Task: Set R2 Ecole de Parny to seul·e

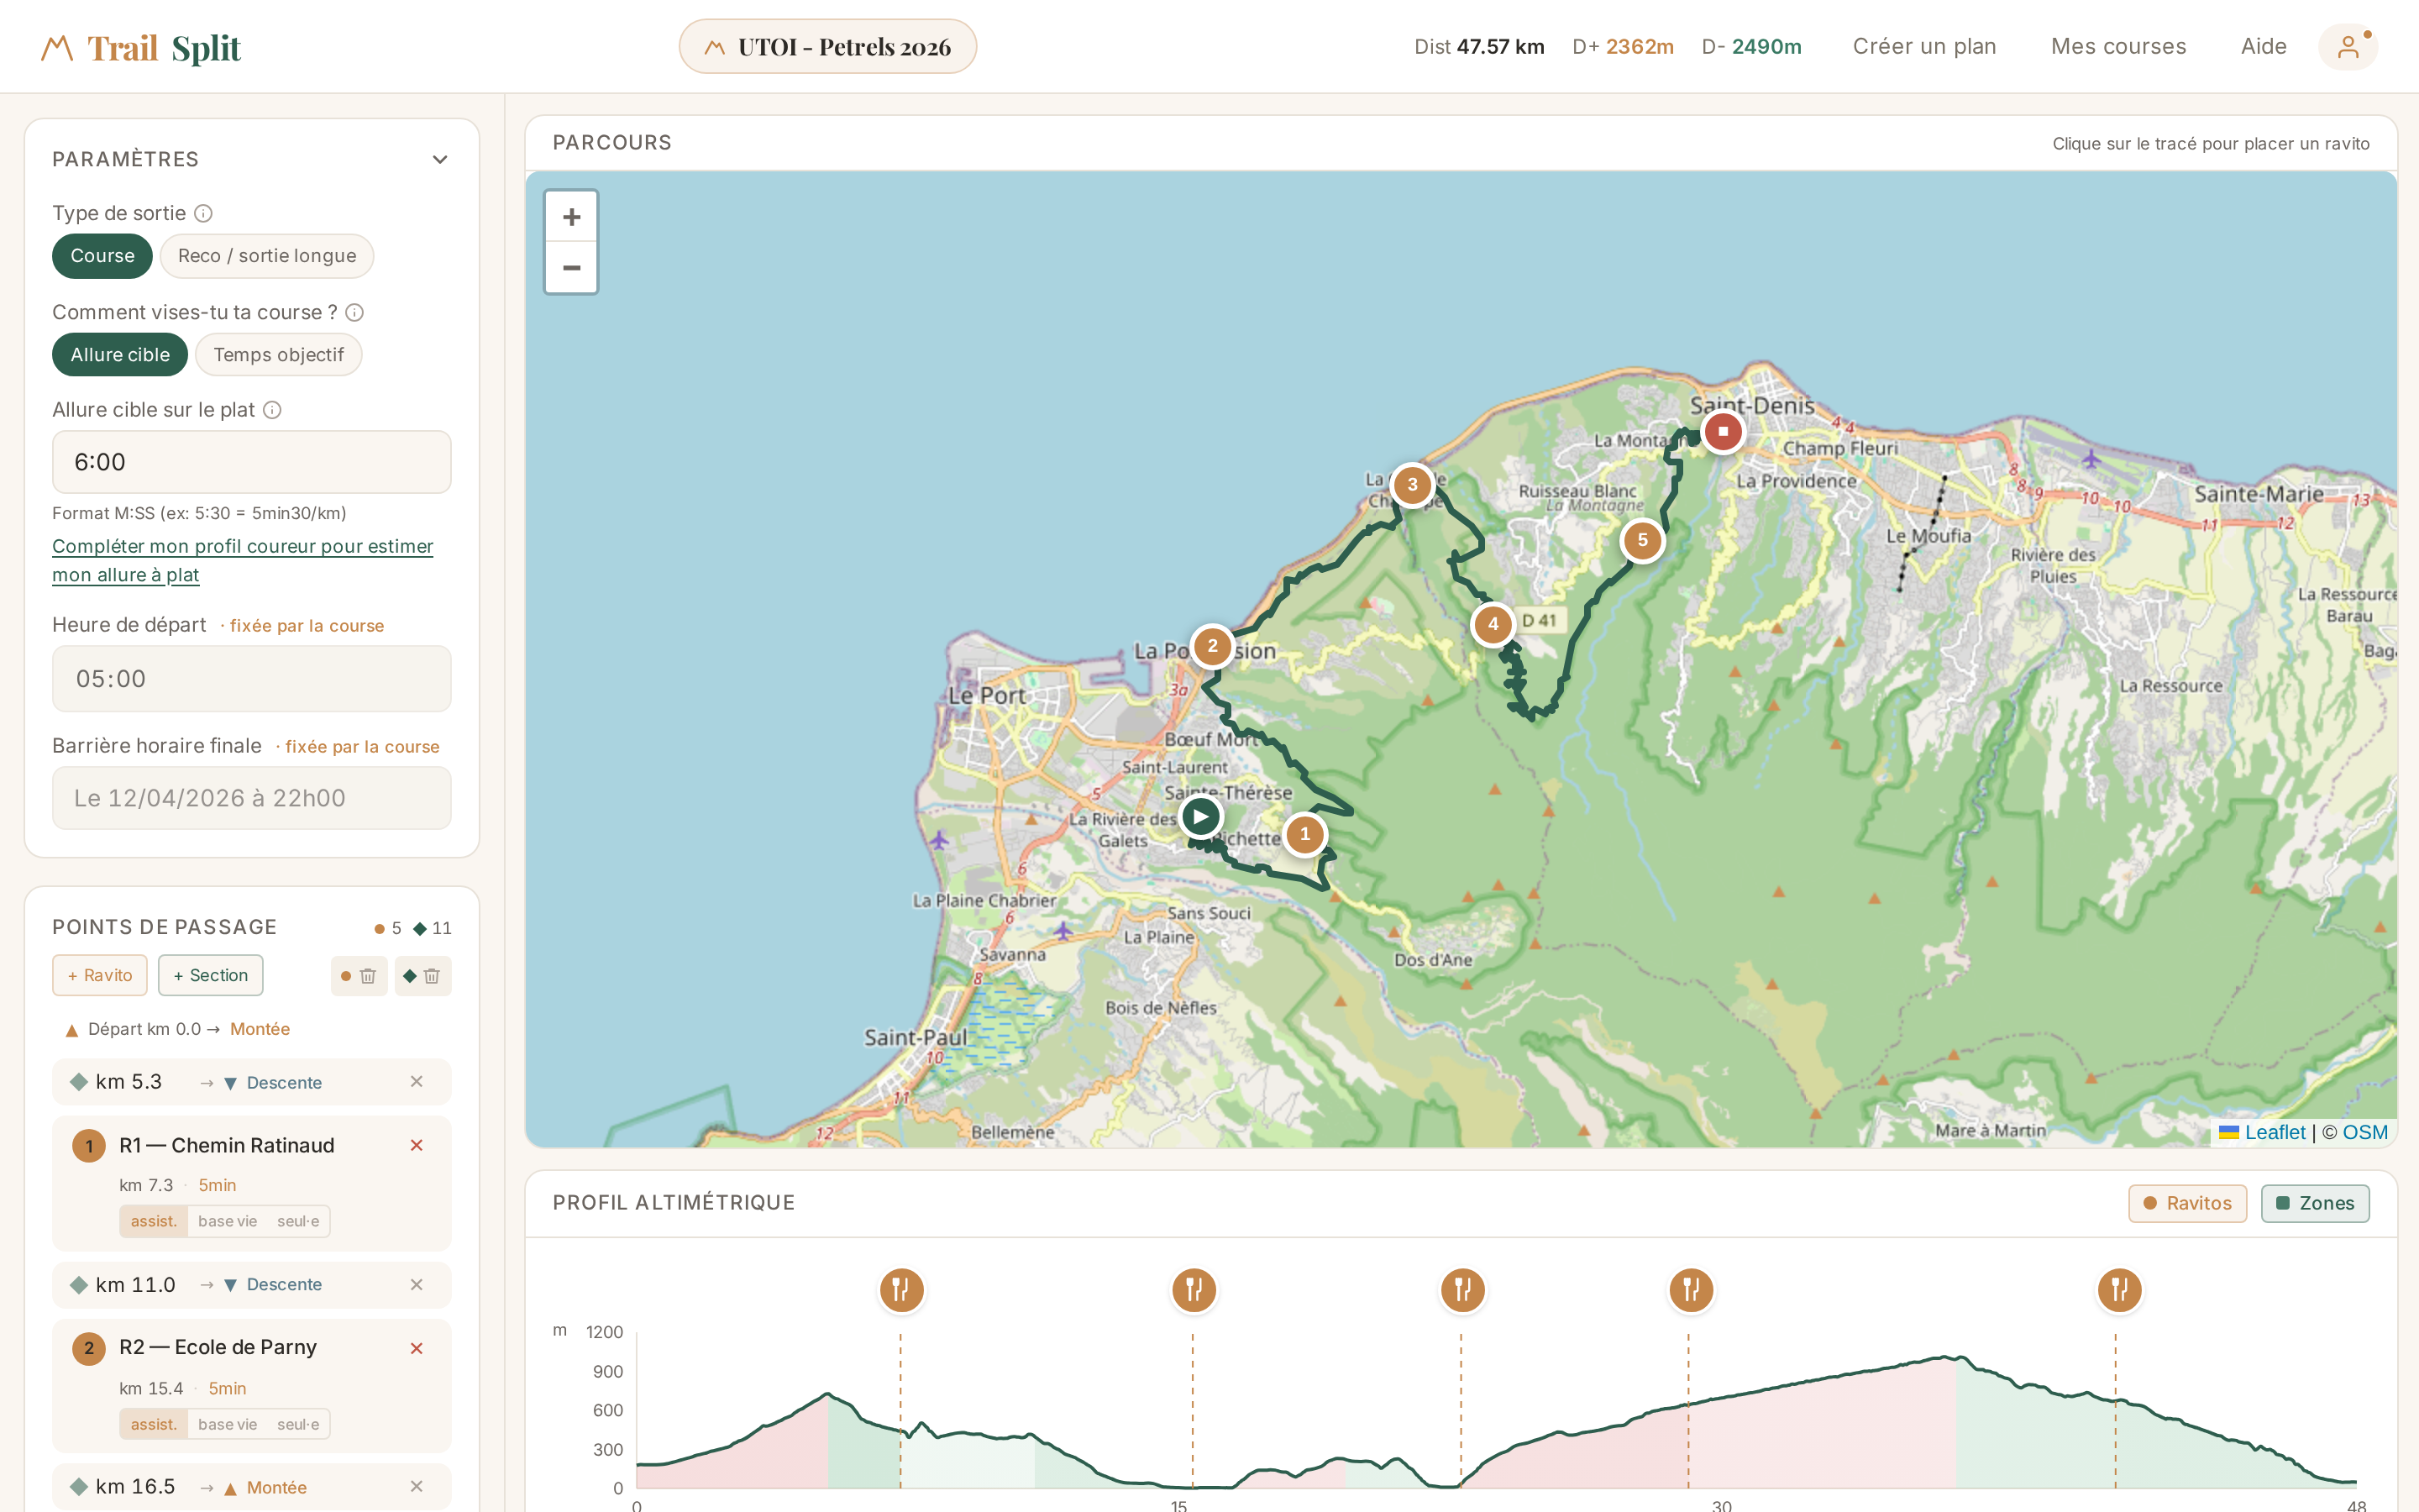Action: tap(298, 1425)
